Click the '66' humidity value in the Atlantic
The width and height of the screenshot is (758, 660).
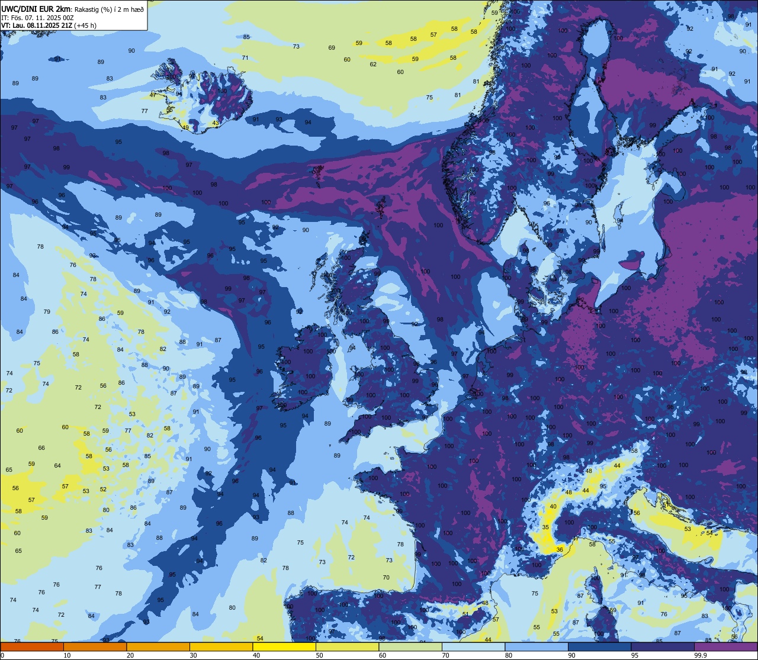(41, 448)
